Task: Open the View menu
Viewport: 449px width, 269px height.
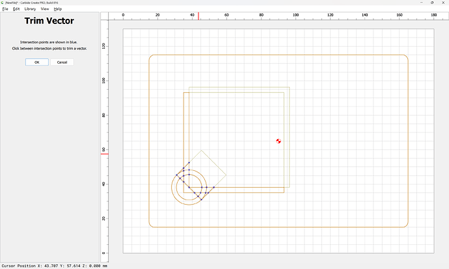Action: tap(45, 9)
